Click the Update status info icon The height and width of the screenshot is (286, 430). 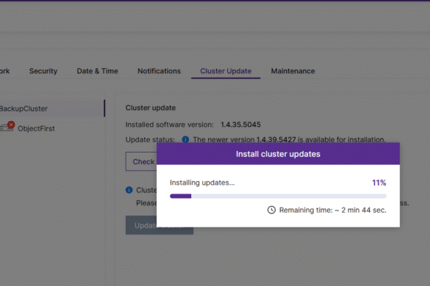pyautogui.click(x=185, y=139)
